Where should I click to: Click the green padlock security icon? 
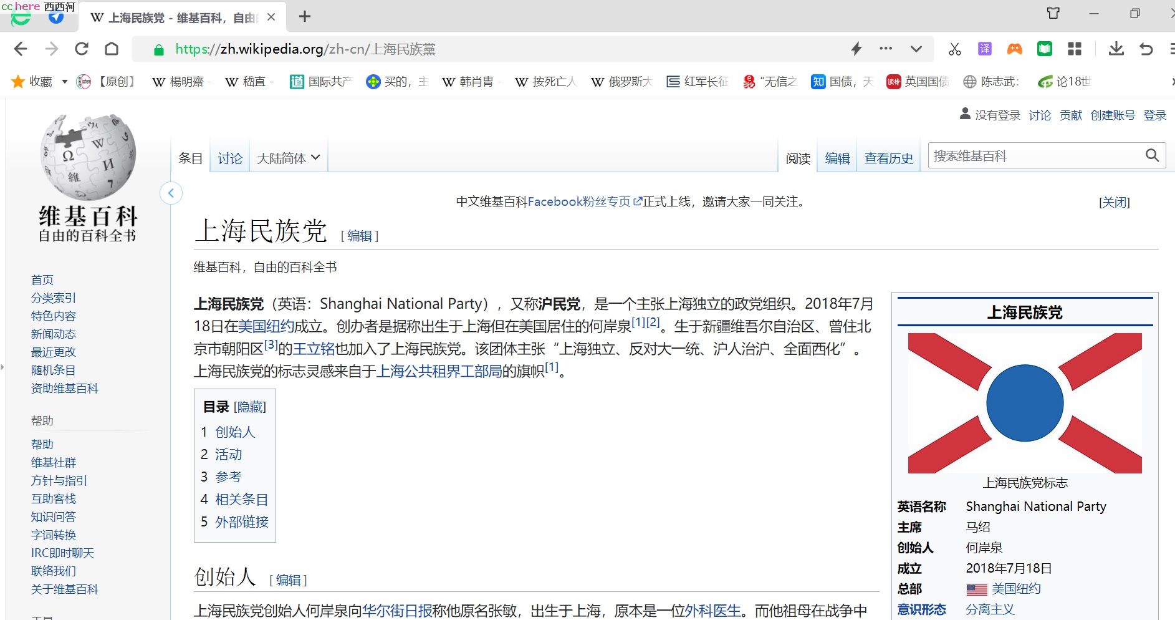[159, 50]
